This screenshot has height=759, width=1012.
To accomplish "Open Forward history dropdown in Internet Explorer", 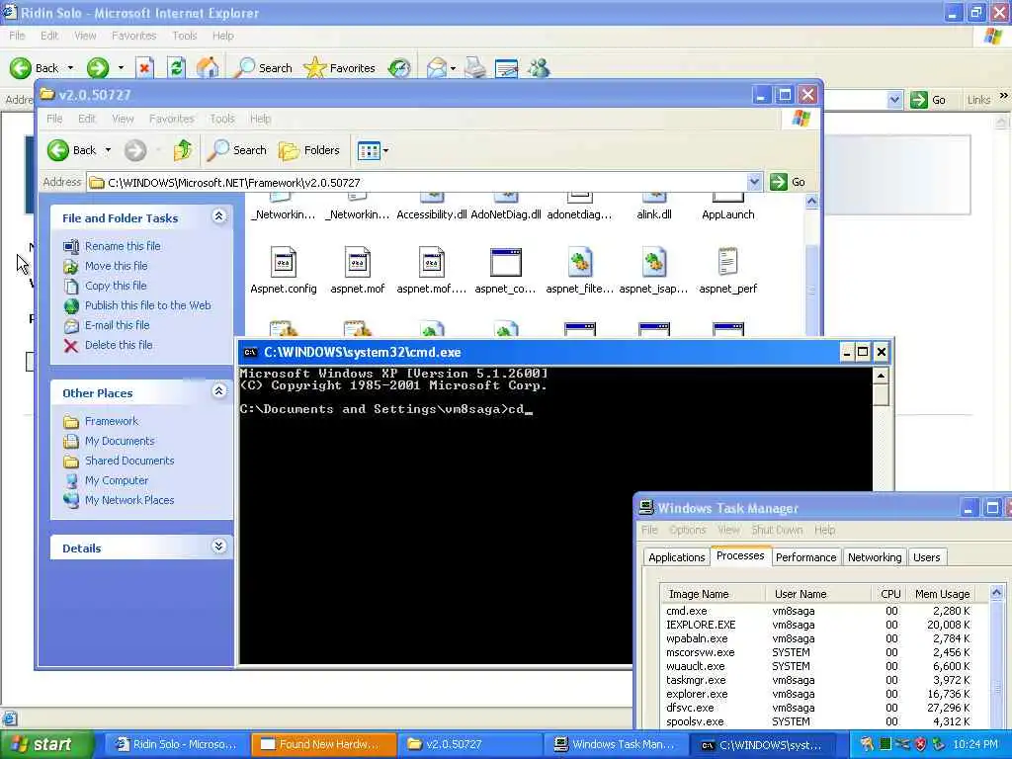I will pos(121,68).
